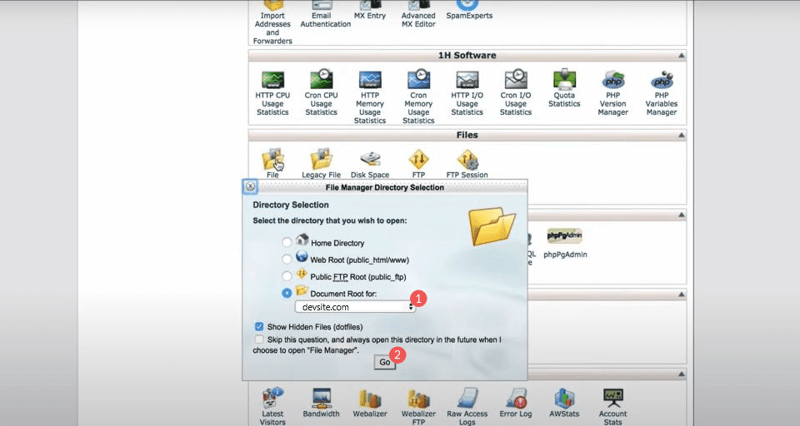
Task: Open Cron CPU Usage Statistics
Action: coord(321,92)
